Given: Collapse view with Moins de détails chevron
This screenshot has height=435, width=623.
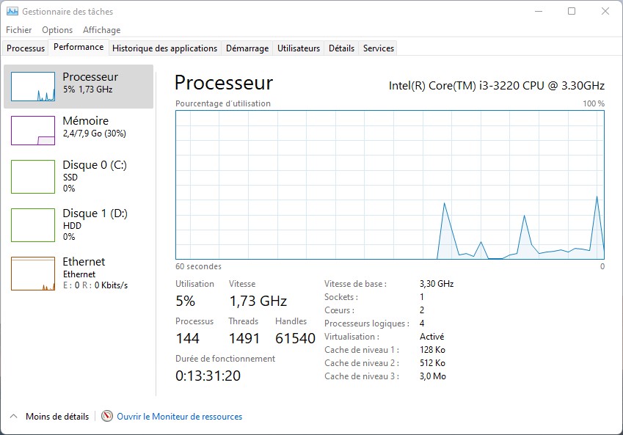Looking at the screenshot, I should (x=13, y=417).
